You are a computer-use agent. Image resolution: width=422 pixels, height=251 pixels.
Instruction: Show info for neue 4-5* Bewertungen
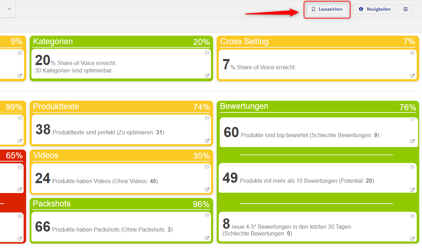tap(412, 216)
